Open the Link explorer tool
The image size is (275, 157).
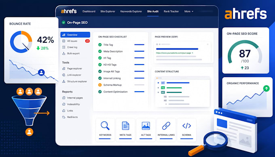coord(74,75)
